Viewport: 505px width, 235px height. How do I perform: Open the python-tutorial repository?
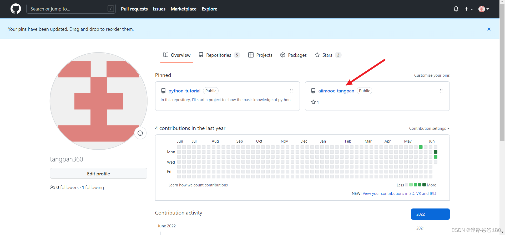click(184, 91)
